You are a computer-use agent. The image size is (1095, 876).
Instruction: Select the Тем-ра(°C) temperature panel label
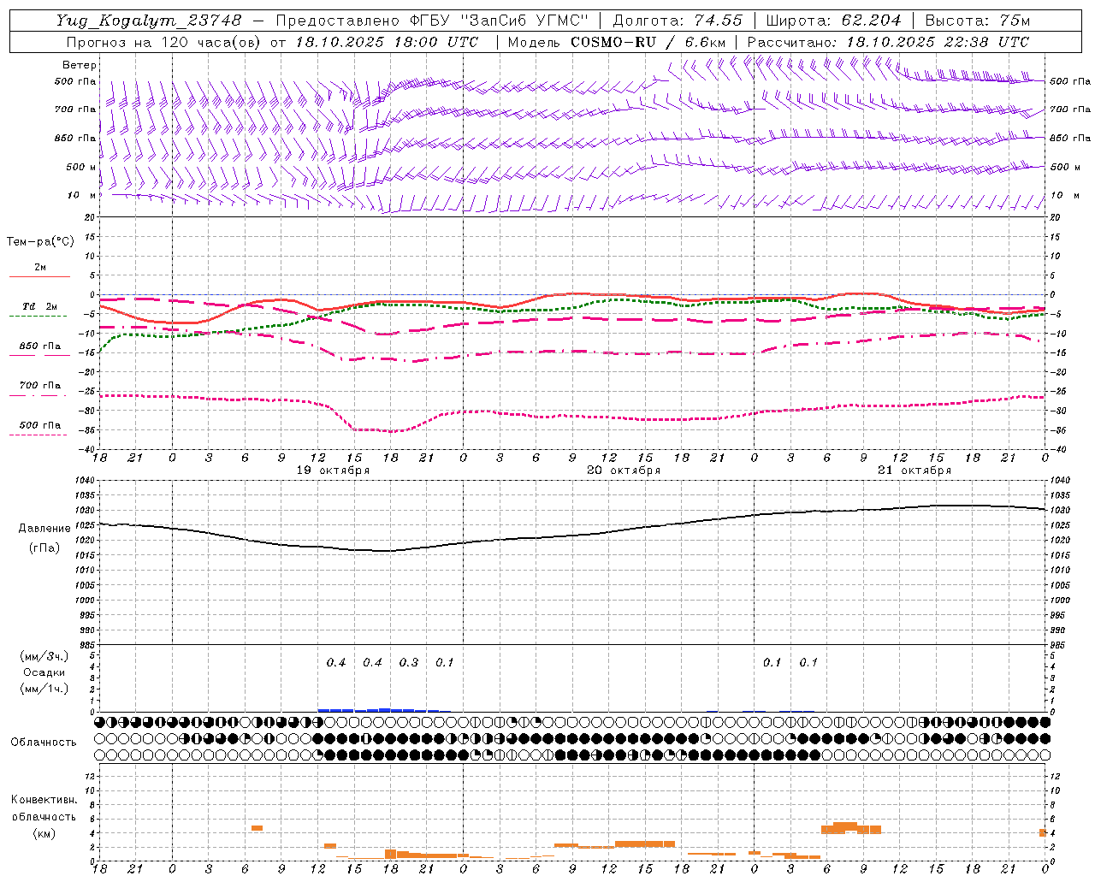40,242
